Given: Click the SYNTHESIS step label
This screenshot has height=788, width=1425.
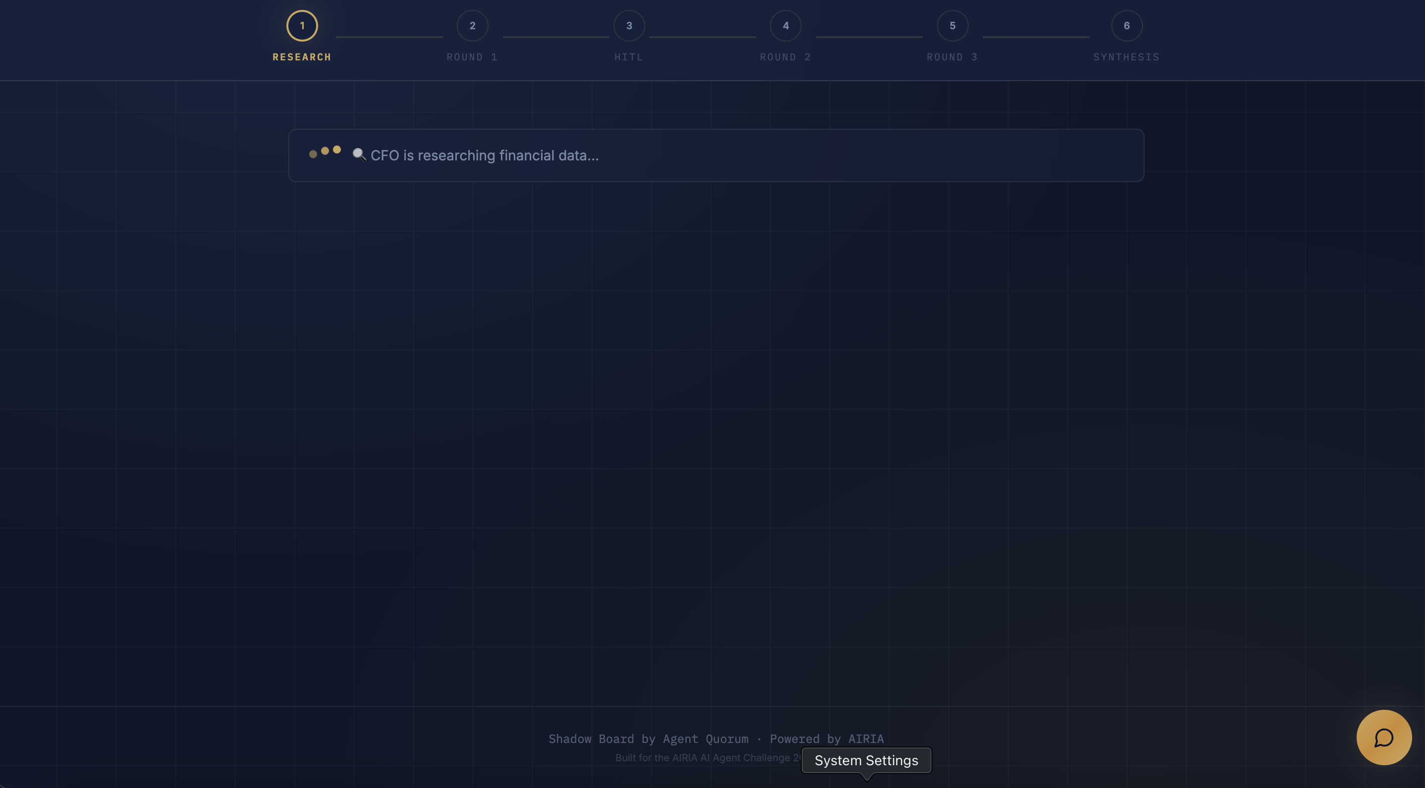Looking at the screenshot, I should coord(1126,57).
